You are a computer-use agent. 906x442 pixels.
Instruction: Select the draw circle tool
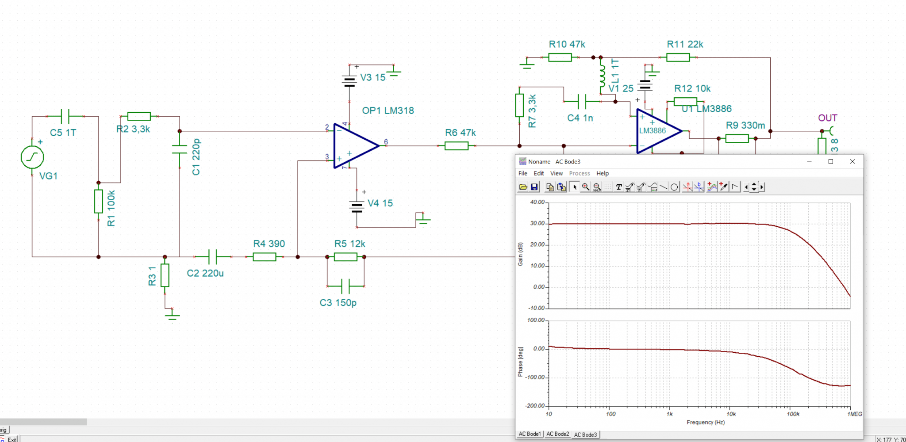click(674, 187)
